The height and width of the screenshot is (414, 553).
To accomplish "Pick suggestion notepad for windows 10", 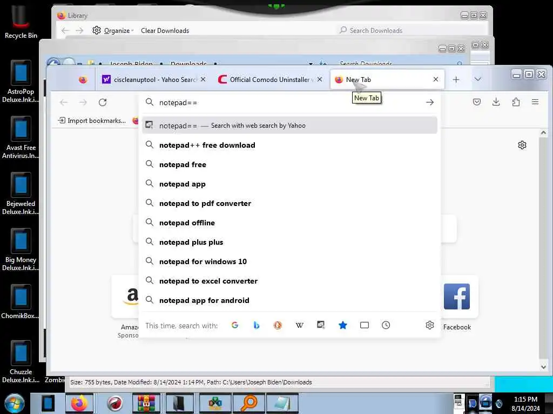I will pyautogui.click(x=289, y=261).
